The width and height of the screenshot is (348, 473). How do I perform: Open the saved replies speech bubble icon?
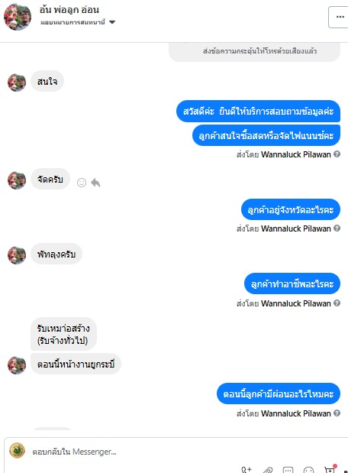288,470
